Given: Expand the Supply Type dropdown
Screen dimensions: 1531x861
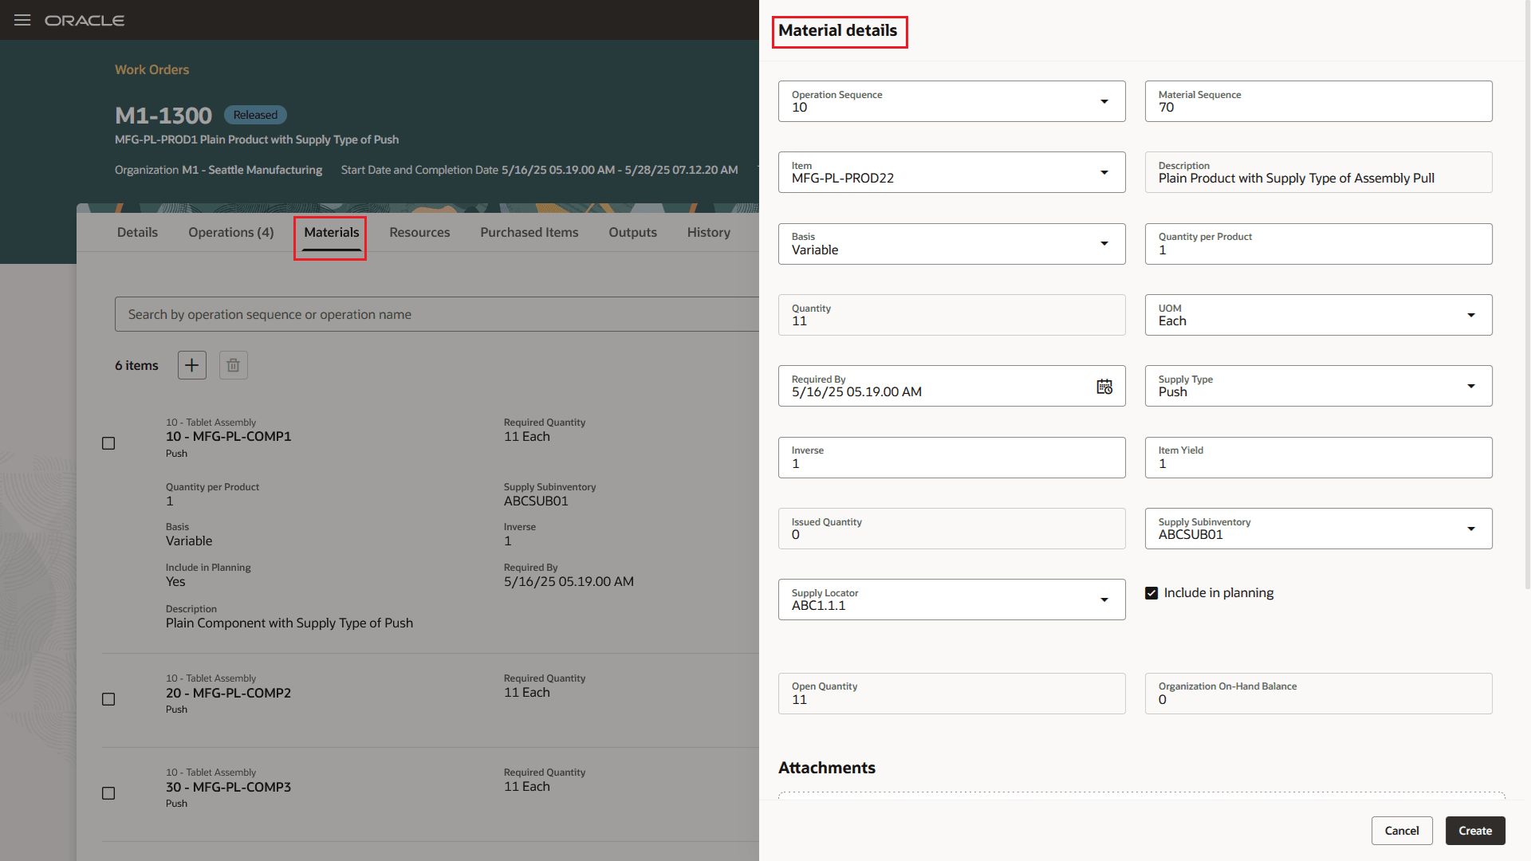Looking at the screenshot, I should pyautogui.click(x=1471, y=386).
